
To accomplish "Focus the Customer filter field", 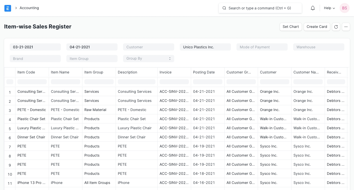I will point(149,47).
